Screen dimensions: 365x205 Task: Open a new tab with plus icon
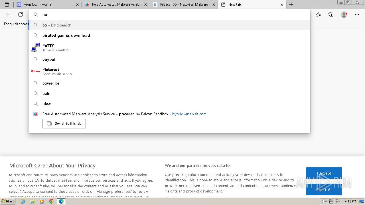(x=291, y=5)
